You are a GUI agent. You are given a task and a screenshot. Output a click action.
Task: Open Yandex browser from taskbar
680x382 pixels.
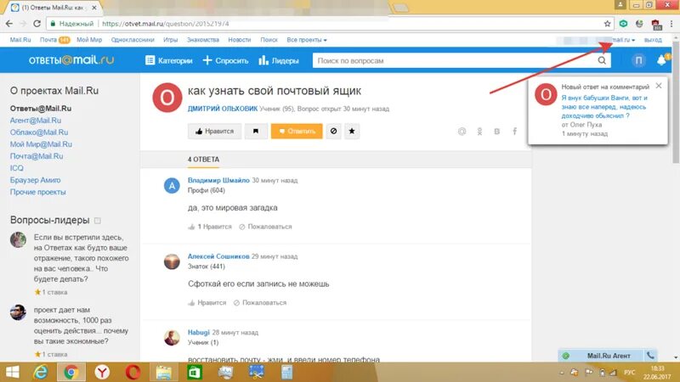(x=102, y=372)
